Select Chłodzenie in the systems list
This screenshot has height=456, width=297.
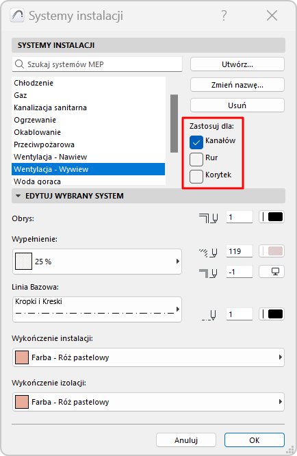88,83
